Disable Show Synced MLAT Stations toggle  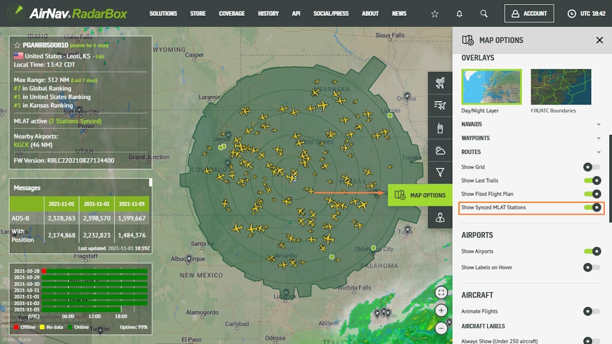tap(592, 207)
